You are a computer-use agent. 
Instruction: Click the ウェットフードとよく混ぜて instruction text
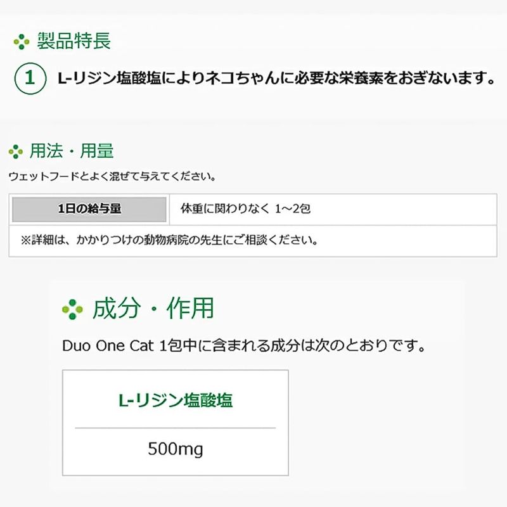[x=112, y=177]
